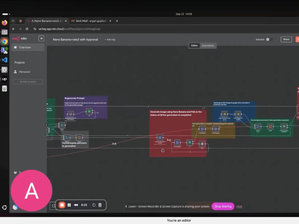Click the Generate image using Nano Banana note text
299x224 pixels.
[x=176, y=113]
